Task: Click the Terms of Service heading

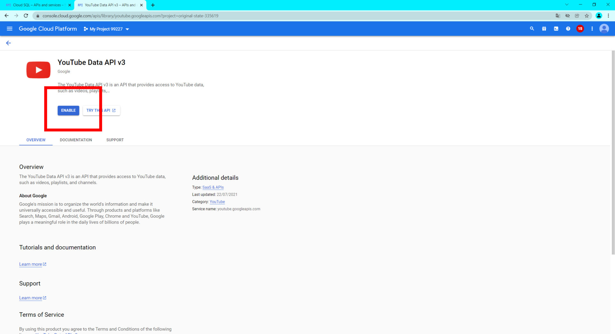Action: [42, 315]
